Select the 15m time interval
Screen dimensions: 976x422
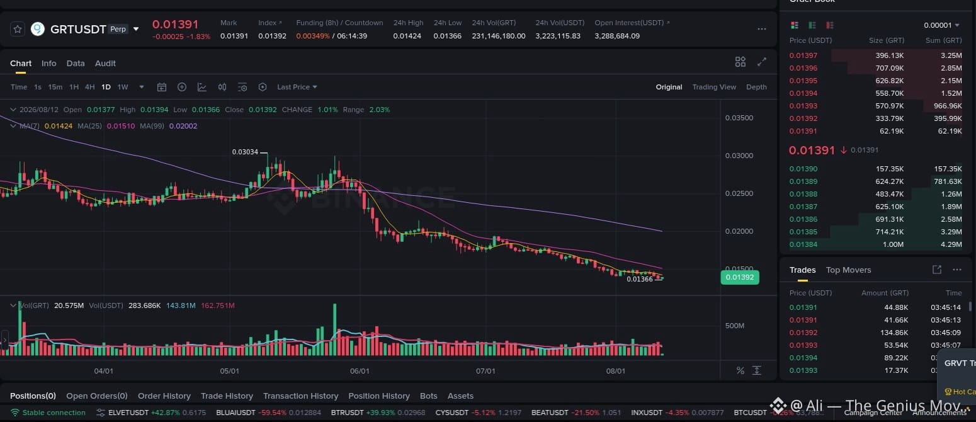pos(55,87)
